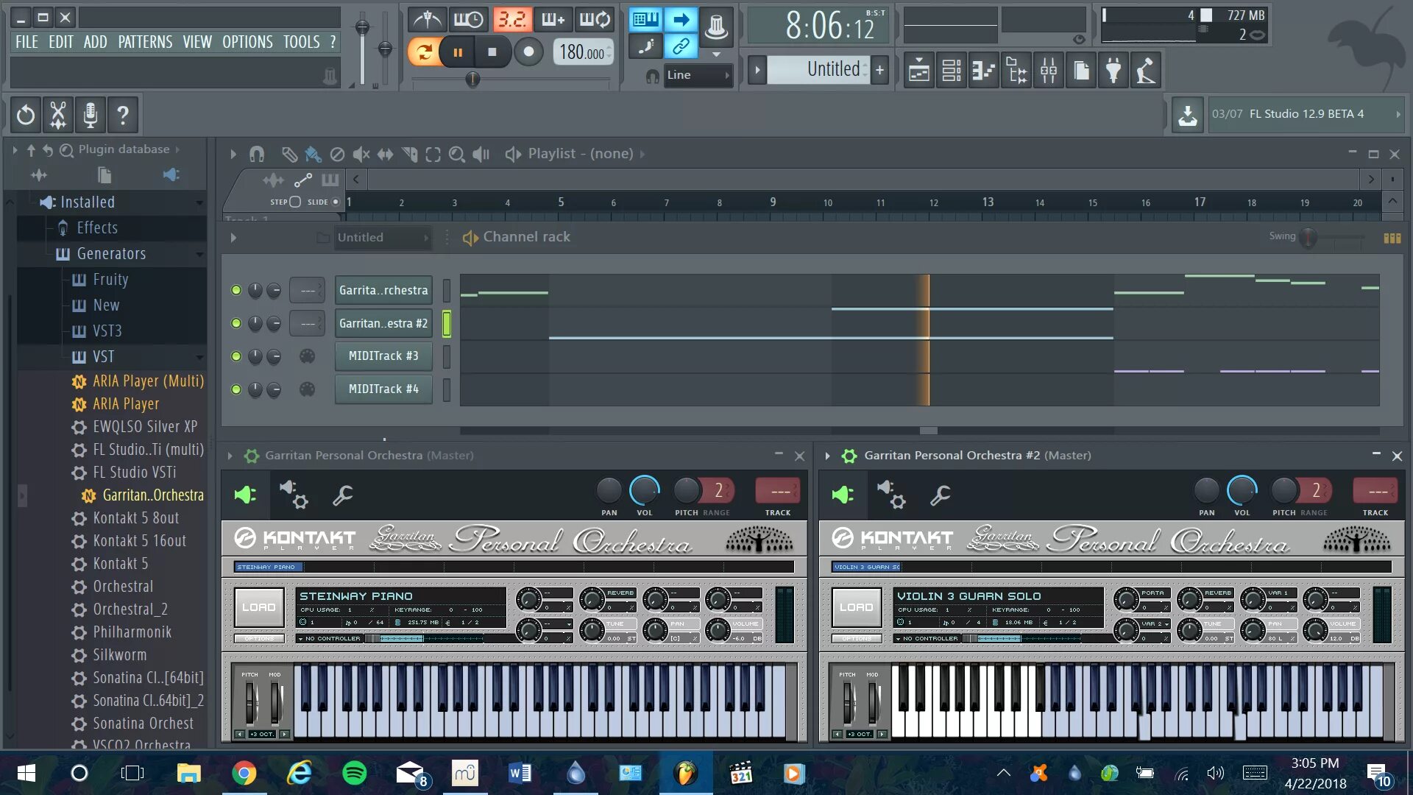Open the plugin picker icon
This screenshot has height=795, width=1413.
point(1113,71)
